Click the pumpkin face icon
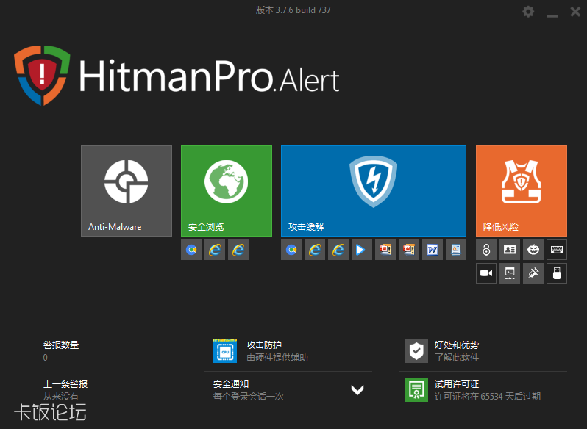This screenshot has width=587, height=429. pos(533,250)
